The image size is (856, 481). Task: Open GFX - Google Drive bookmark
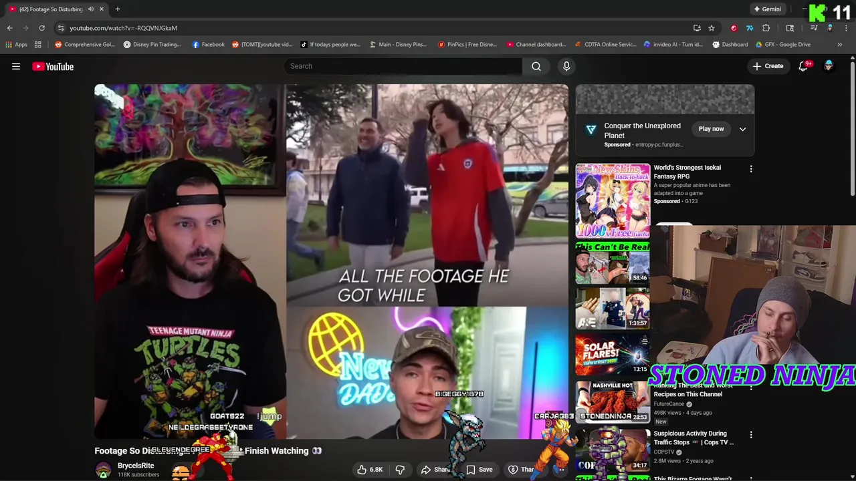point(782,45)
